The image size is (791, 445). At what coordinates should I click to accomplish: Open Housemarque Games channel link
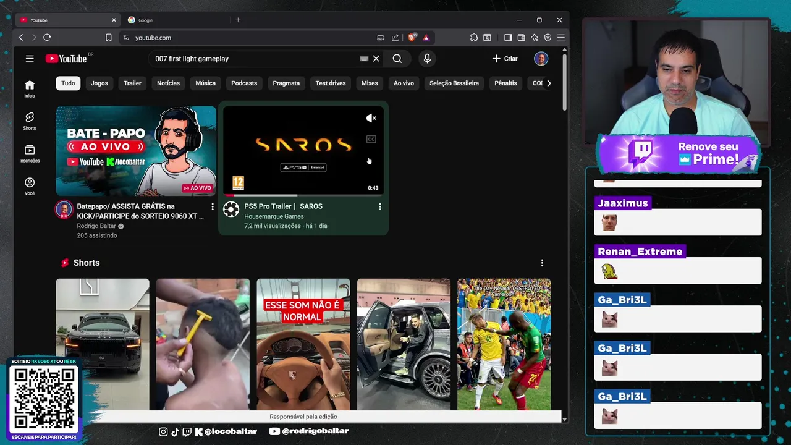pyautogui.click(x=274, y=216)
